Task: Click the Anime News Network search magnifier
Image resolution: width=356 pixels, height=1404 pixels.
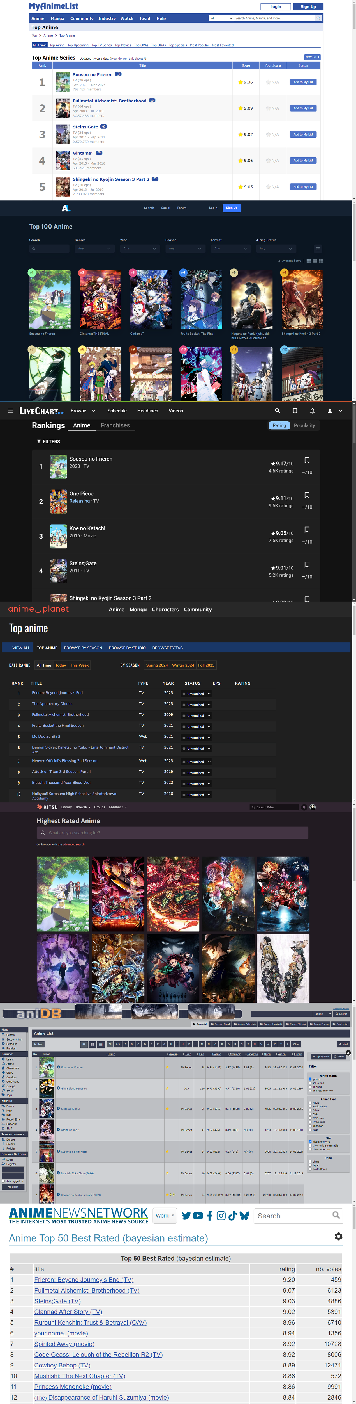Action: pyautogui.click(x=336, y=1215)
